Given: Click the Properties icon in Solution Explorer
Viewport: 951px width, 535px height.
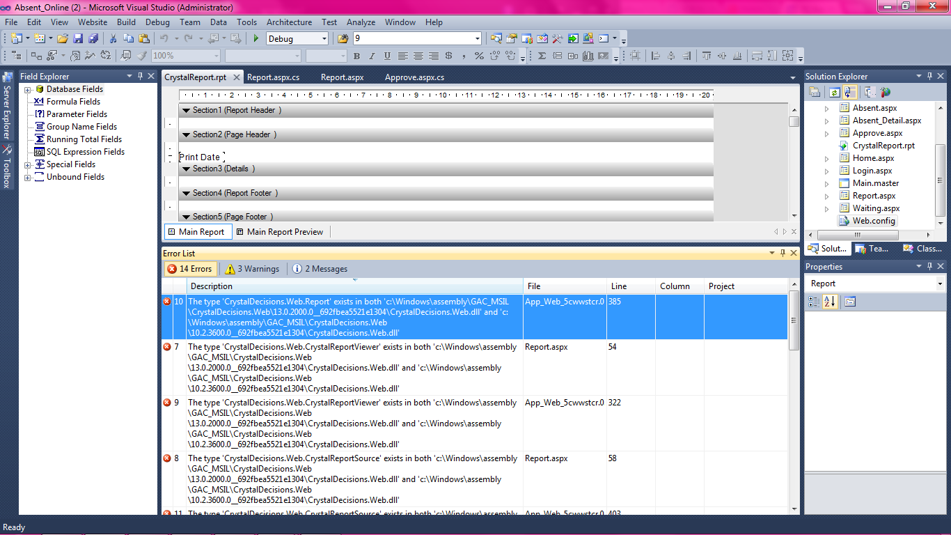Looking at the screenshot, I should point(815,92).
